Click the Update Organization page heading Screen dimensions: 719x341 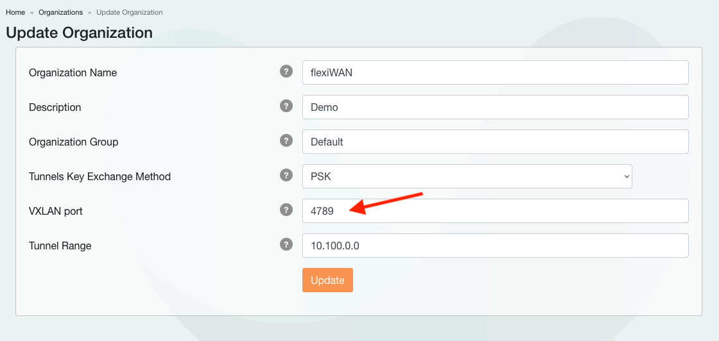[79, 33]
